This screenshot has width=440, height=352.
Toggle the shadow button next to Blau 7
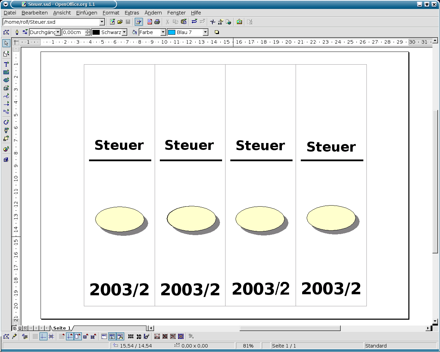[217, 32]
